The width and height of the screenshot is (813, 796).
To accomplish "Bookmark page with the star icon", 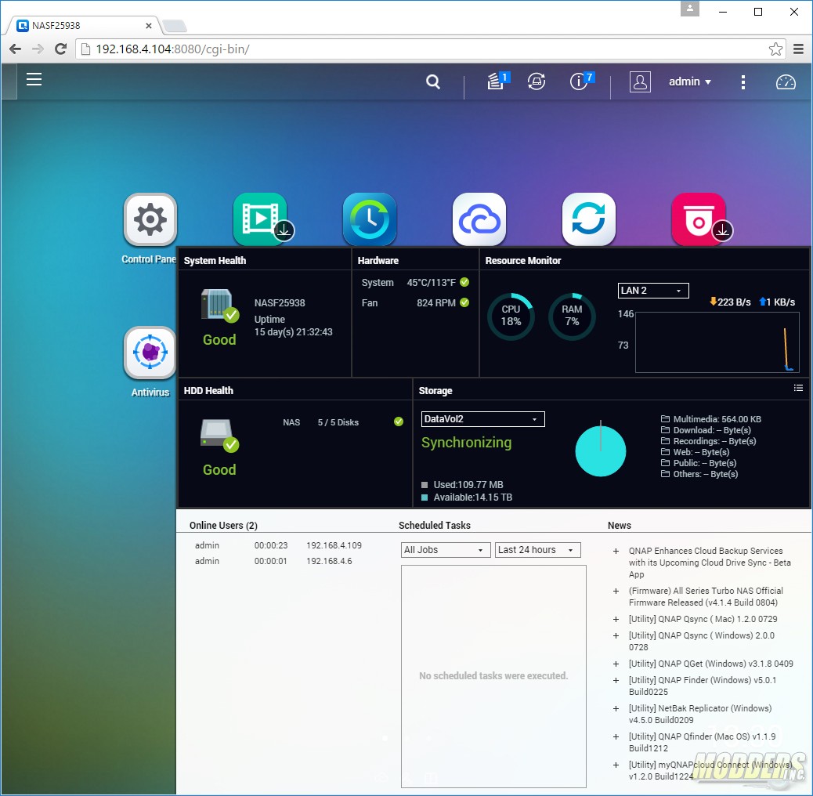I will coord(775,49).
